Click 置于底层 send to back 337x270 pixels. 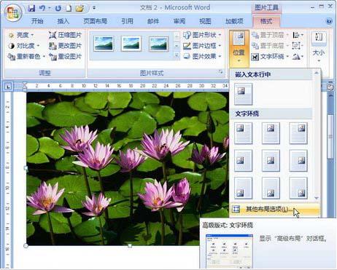point(270,46)
